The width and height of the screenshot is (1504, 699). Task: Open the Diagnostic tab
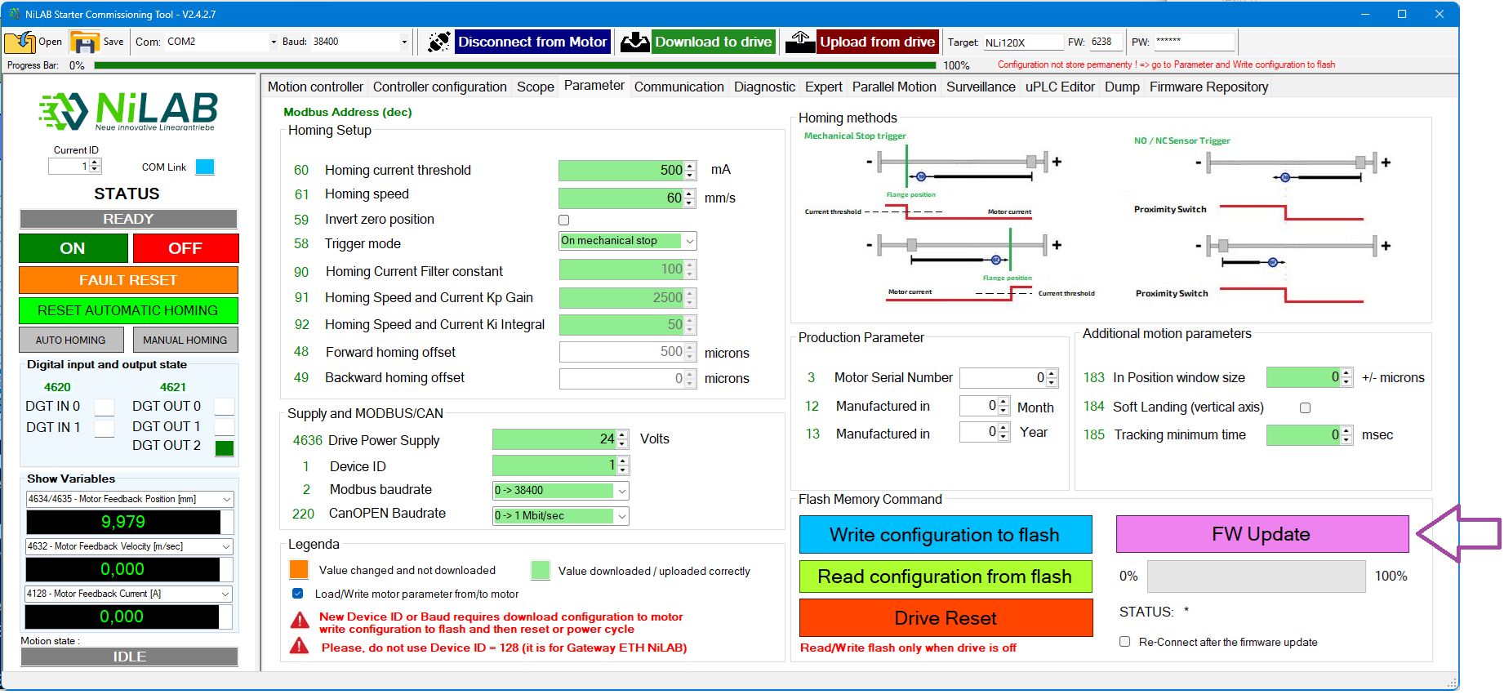click(763, 87)
